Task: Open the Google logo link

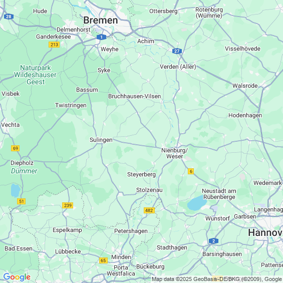Action: (17, 277)
